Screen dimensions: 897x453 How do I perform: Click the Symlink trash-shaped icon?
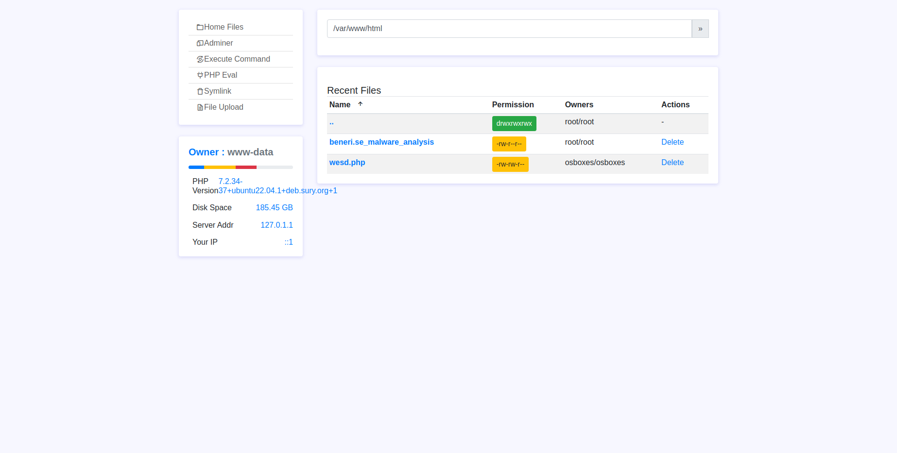click(x=200, y=91)
